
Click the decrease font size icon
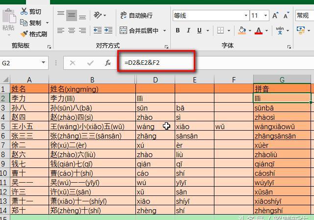pyautogui.click(x=287, y=15)
